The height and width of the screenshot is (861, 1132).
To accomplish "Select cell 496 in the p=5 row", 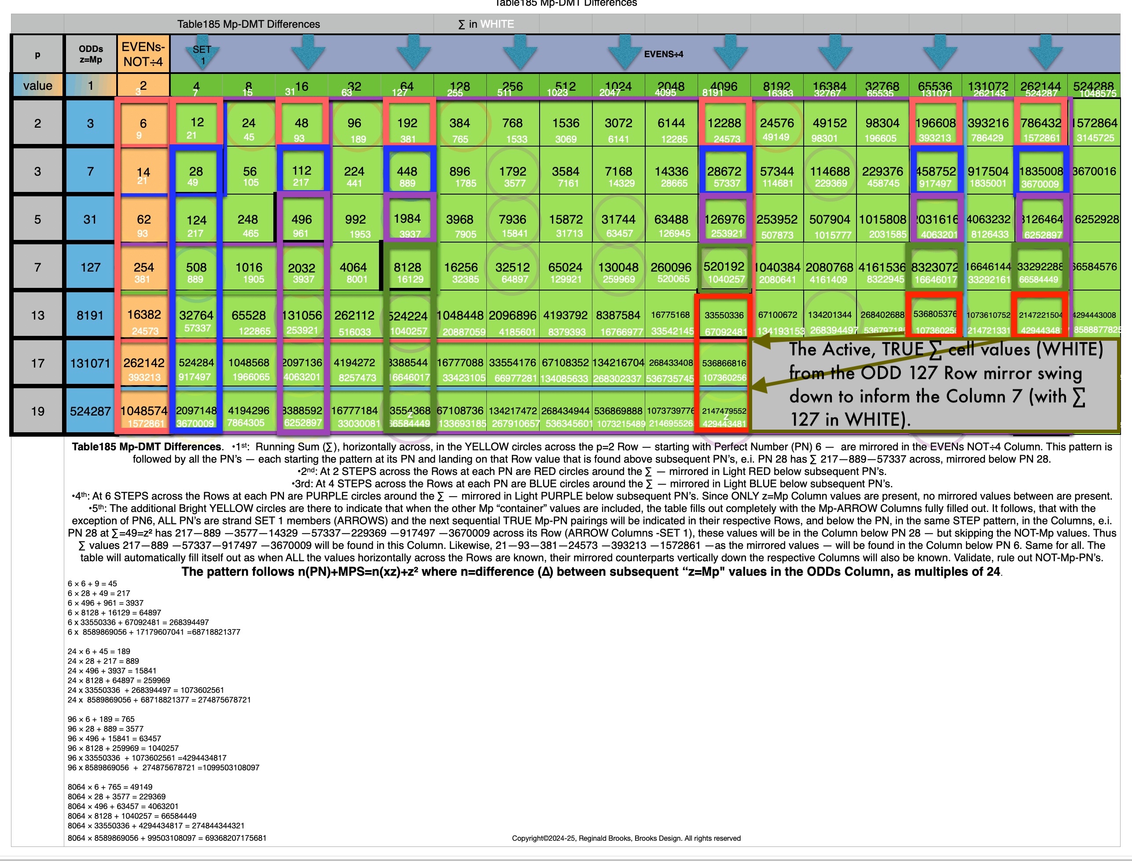I will [301, 219].
